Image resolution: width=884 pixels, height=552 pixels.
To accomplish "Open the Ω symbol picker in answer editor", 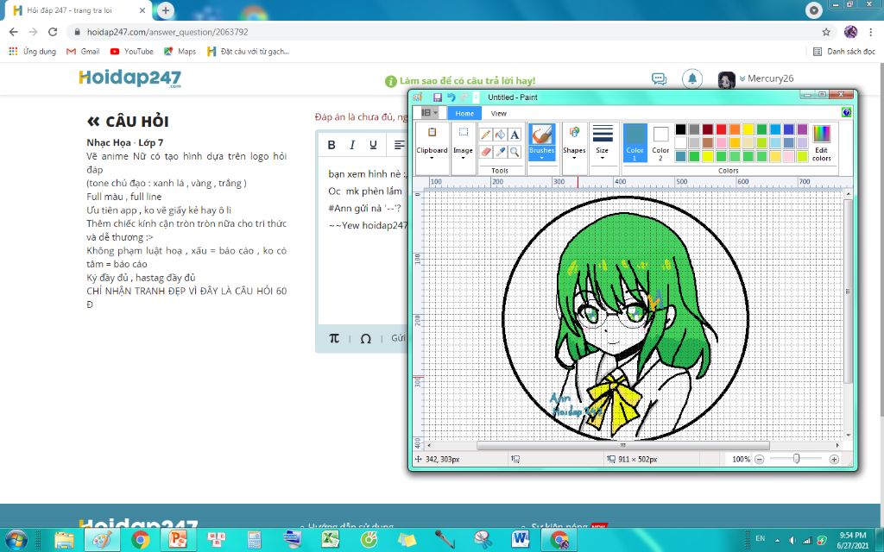I will (365, 338).
